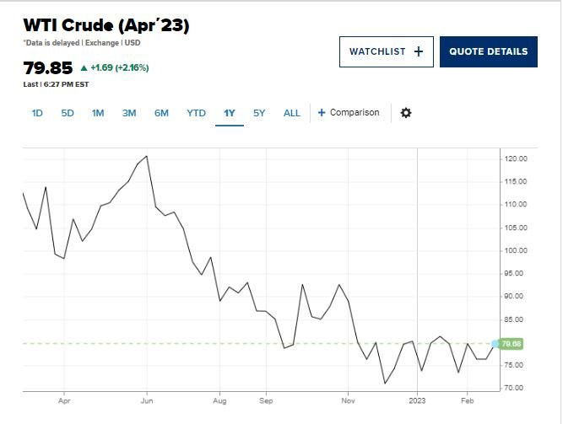Viewport: 563px width, 424px height.
Task: Click the plus icon beside Comparison
Action: coord(322,113)
